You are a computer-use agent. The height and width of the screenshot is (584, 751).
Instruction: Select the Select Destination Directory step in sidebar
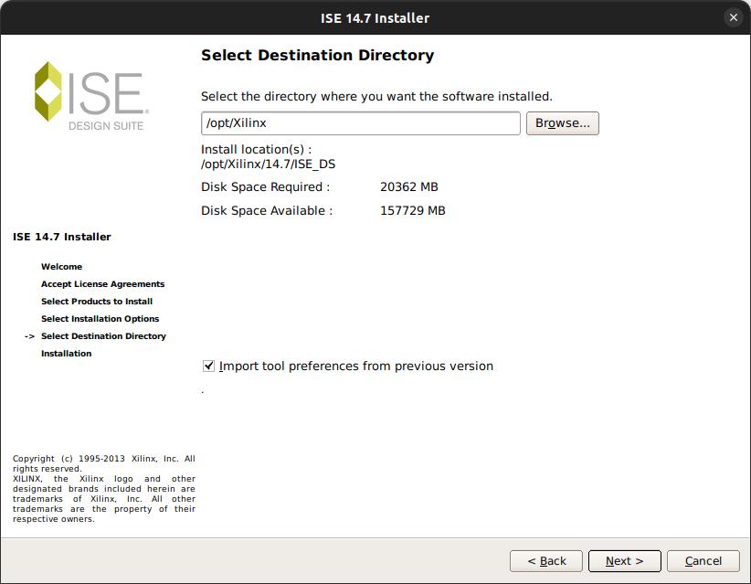103,335
